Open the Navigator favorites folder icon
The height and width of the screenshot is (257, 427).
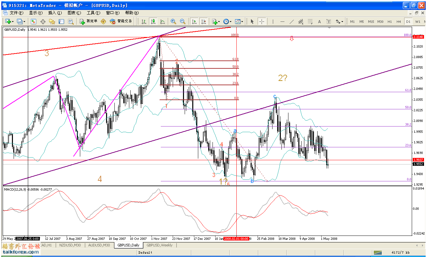click(52, 21)
